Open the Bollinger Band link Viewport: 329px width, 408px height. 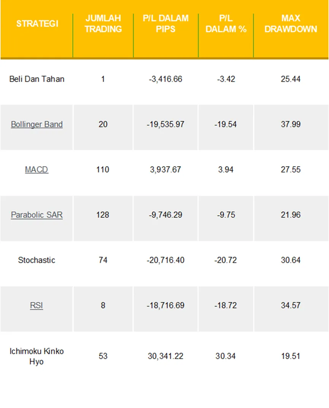click(37, 124)
